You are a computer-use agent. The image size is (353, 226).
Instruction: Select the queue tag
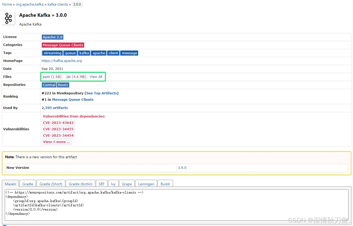click(x=70, y=53)
